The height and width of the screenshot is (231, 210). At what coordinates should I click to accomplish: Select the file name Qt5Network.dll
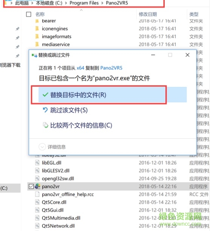click(58, 226)
